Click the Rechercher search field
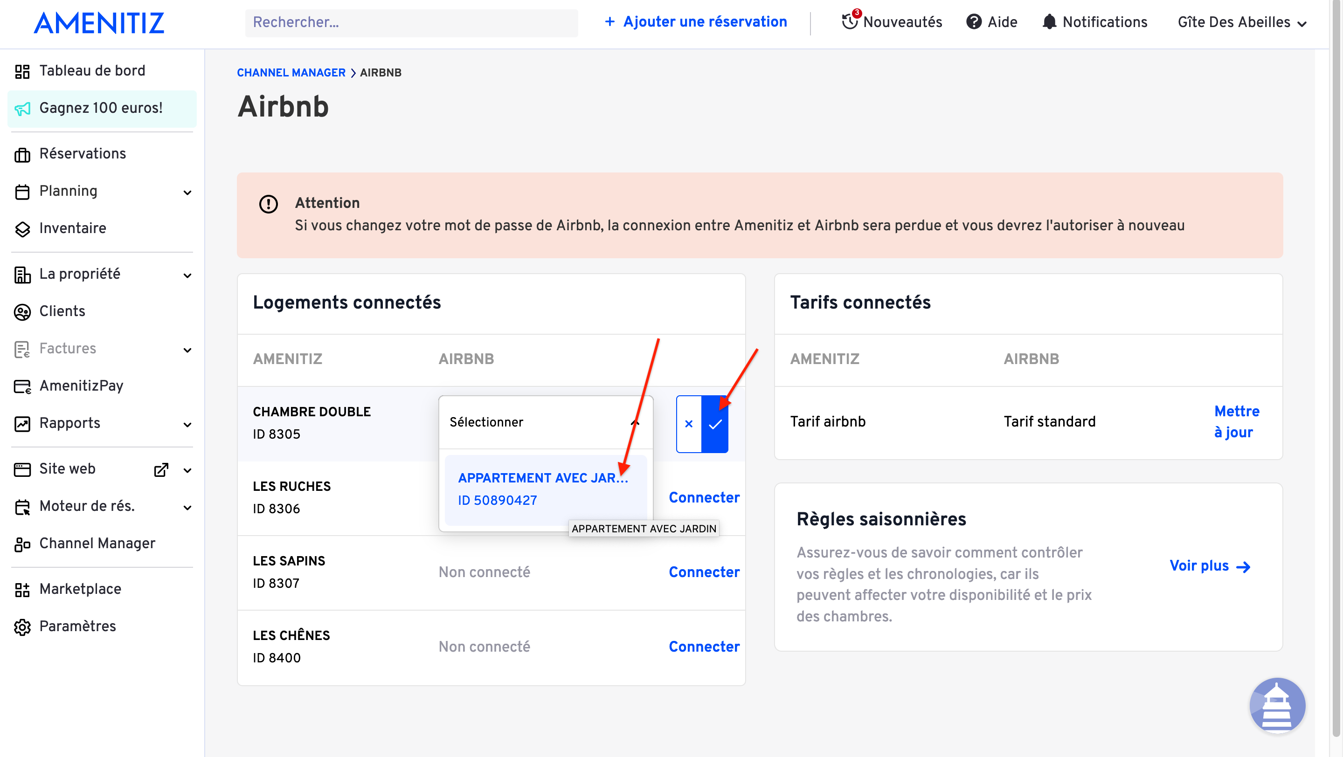The height and width of the screenshot is (757, 1343). click(x=411, y=22)
